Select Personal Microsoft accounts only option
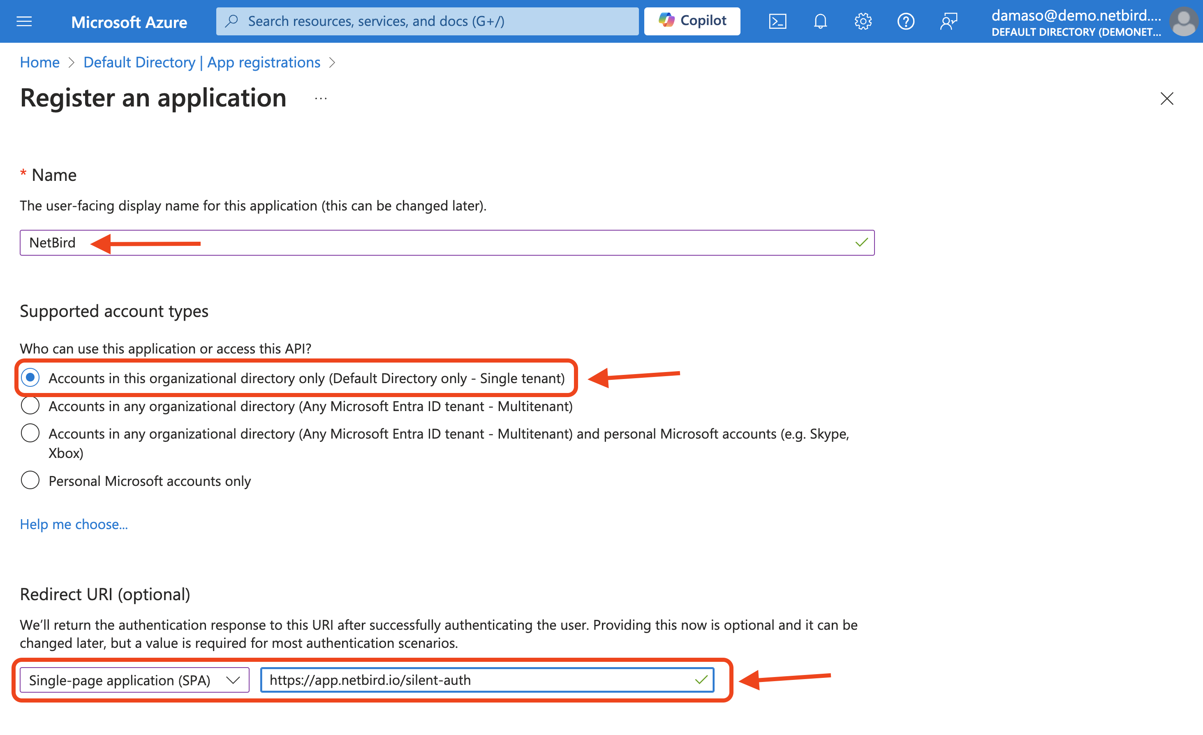Screen dimensions: 1203x735 [x=30, y=480]
